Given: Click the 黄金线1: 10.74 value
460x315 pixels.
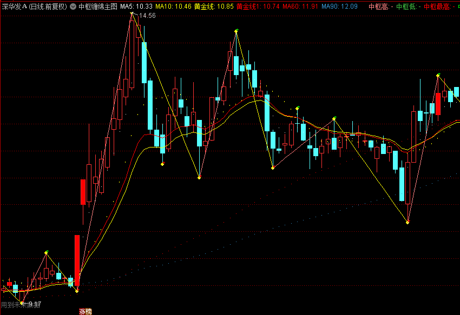Looking at the screenshot, I should pyautogui.click(x=258, y=6).
